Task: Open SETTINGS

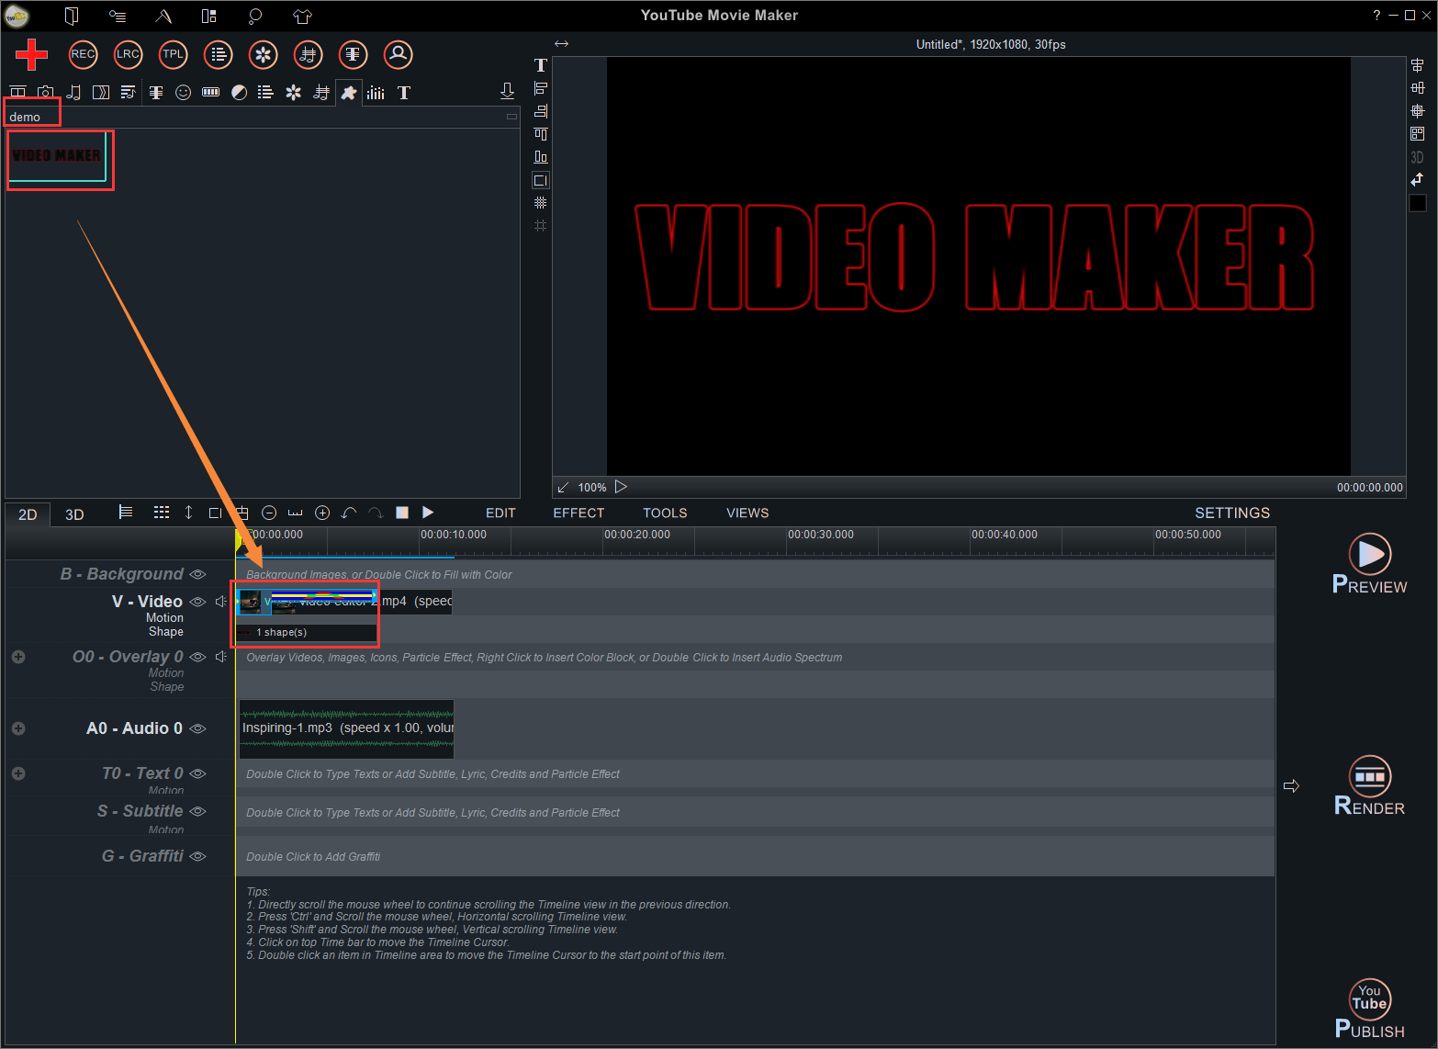Action: click(x=1232, y=513)
